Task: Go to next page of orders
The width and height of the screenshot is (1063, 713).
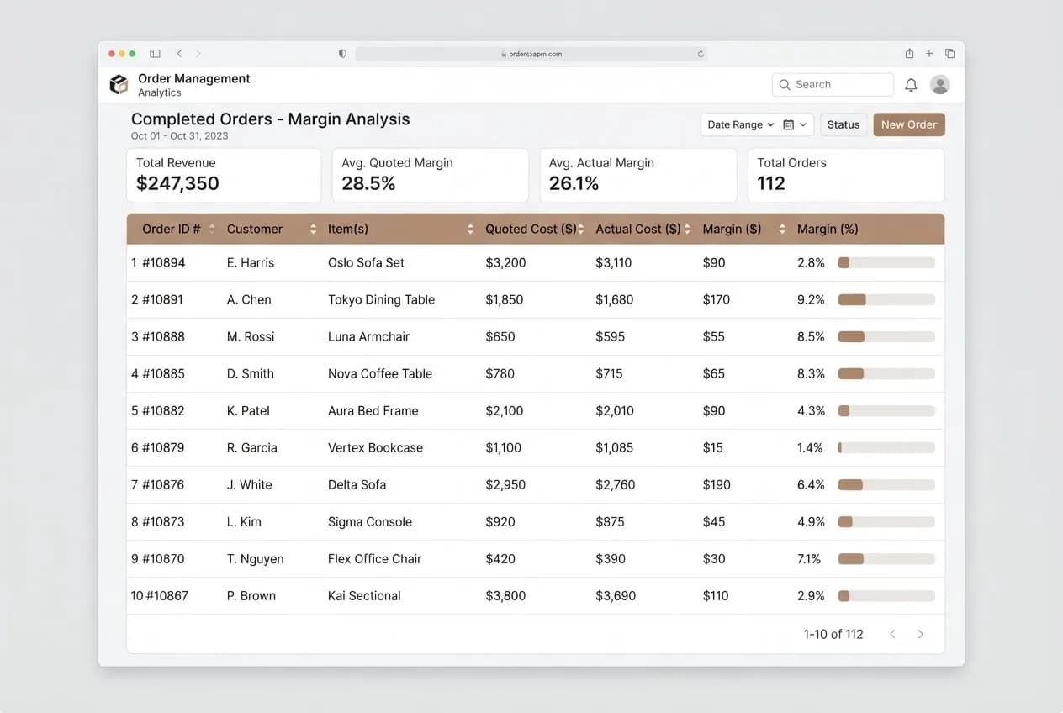Action: point(921,634)
